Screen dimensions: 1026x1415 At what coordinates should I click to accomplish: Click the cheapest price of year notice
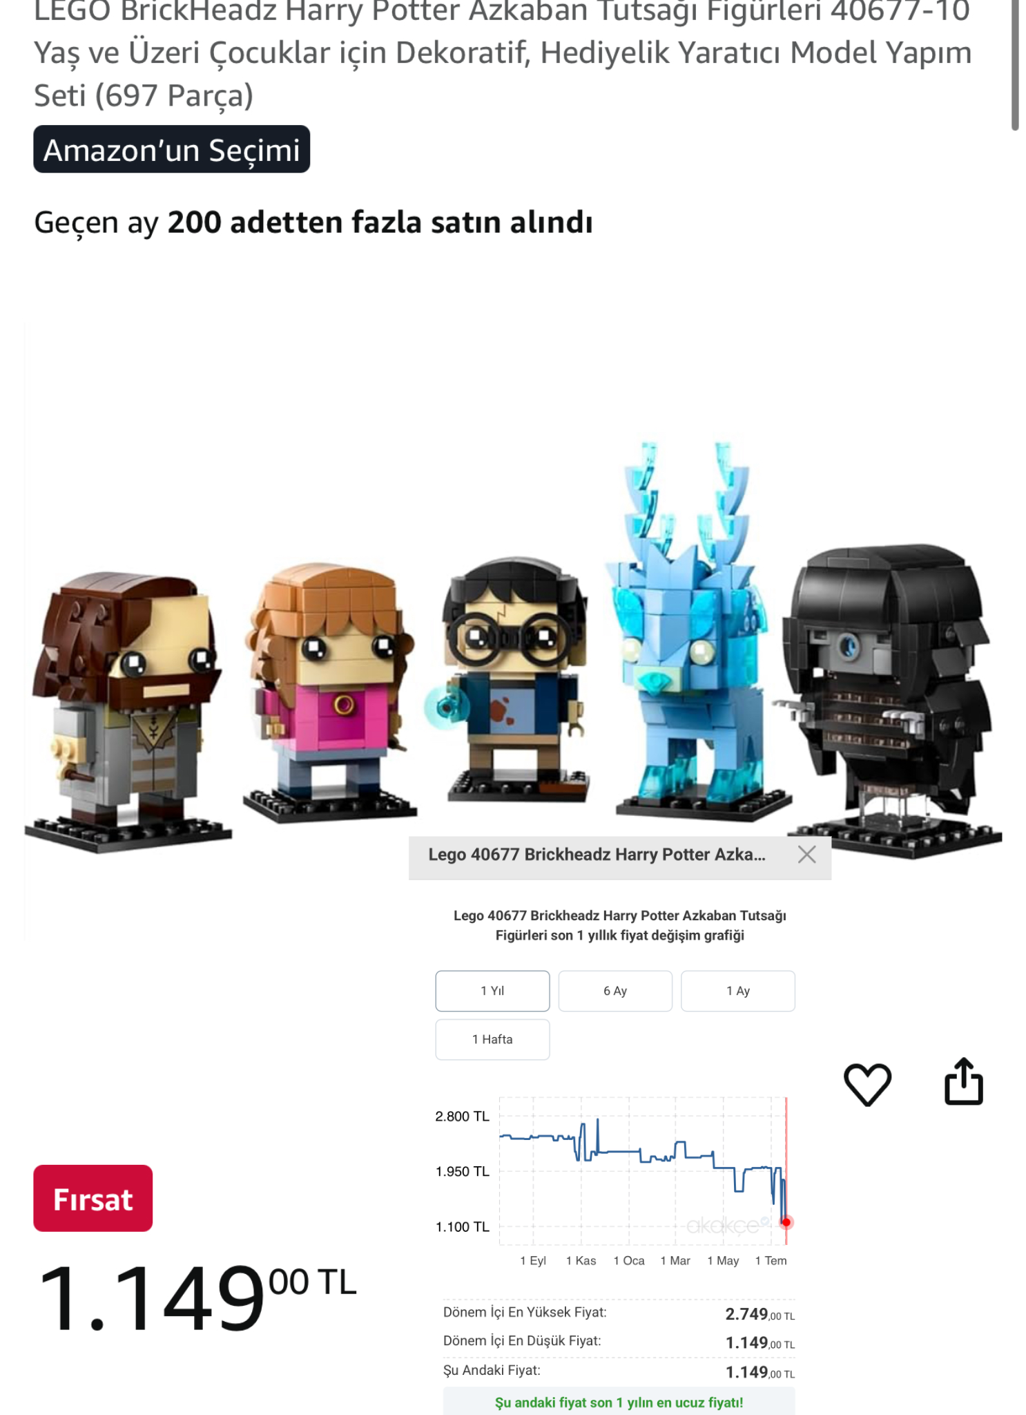point(619,1403)
